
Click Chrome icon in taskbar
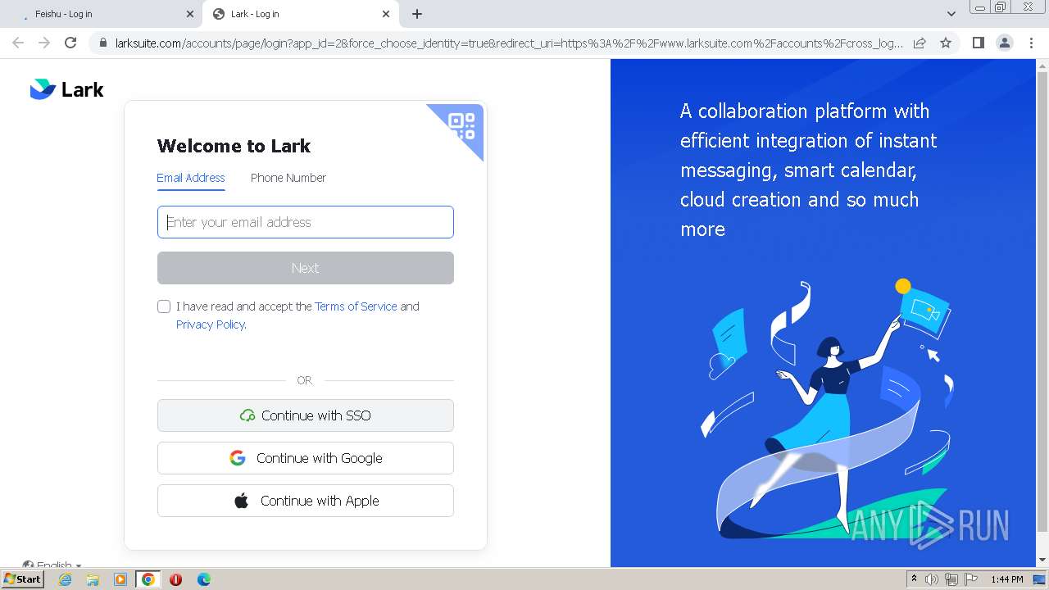point(148,579)
